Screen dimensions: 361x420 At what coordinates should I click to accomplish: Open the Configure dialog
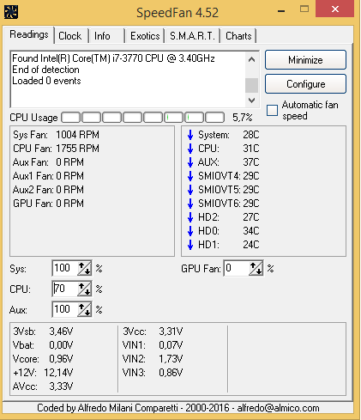tap(305, 84)
